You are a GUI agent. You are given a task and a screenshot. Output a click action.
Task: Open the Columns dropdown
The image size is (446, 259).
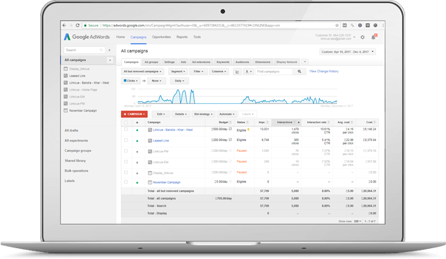(219, 71)
